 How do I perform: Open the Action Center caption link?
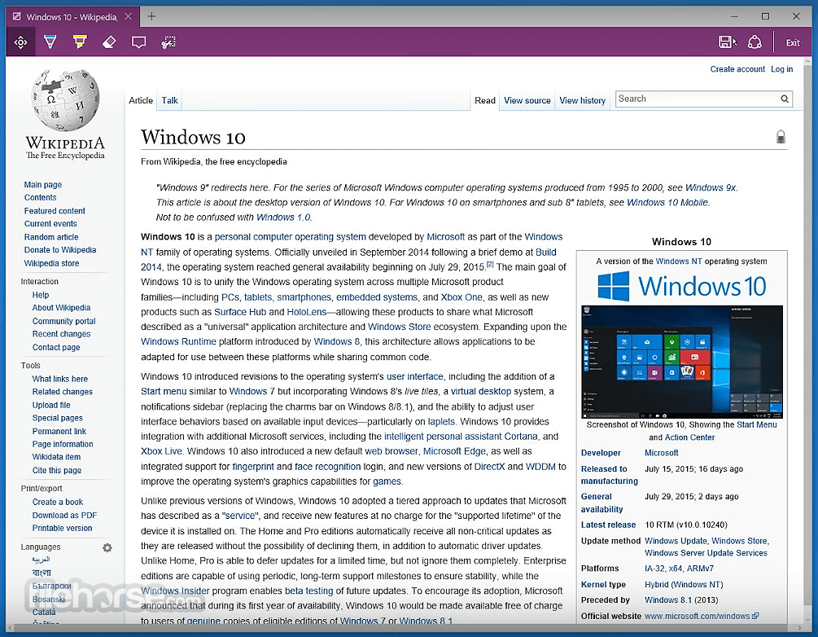pyautogui.click(x=689, y=437)
